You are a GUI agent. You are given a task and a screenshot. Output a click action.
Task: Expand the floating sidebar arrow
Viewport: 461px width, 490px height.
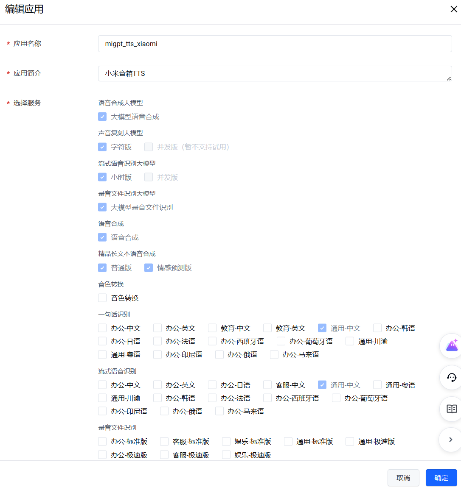coord(451,440)
